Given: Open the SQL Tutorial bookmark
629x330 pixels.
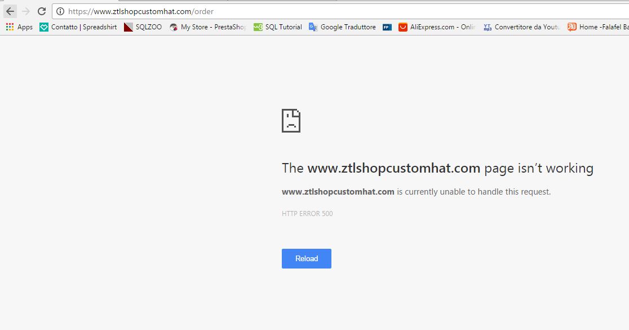Looking at the screenshot, I should click(x=278, y=27).
